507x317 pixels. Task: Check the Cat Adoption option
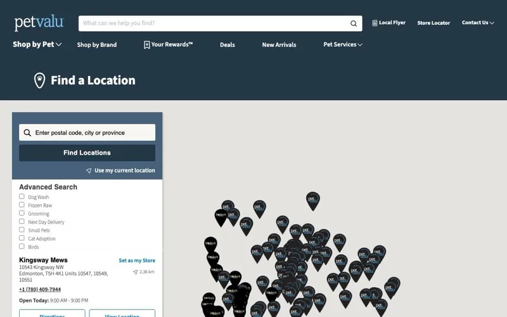click(x=22, y=238)
